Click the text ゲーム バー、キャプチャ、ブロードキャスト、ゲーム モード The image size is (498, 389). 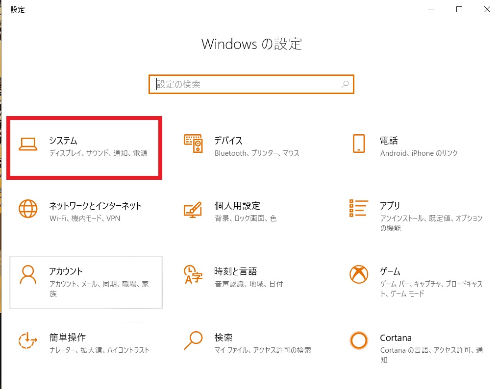[431, 289]
